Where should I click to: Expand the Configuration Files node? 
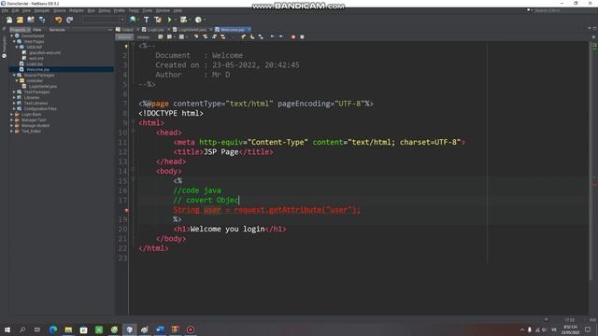(x=15, y=108)
